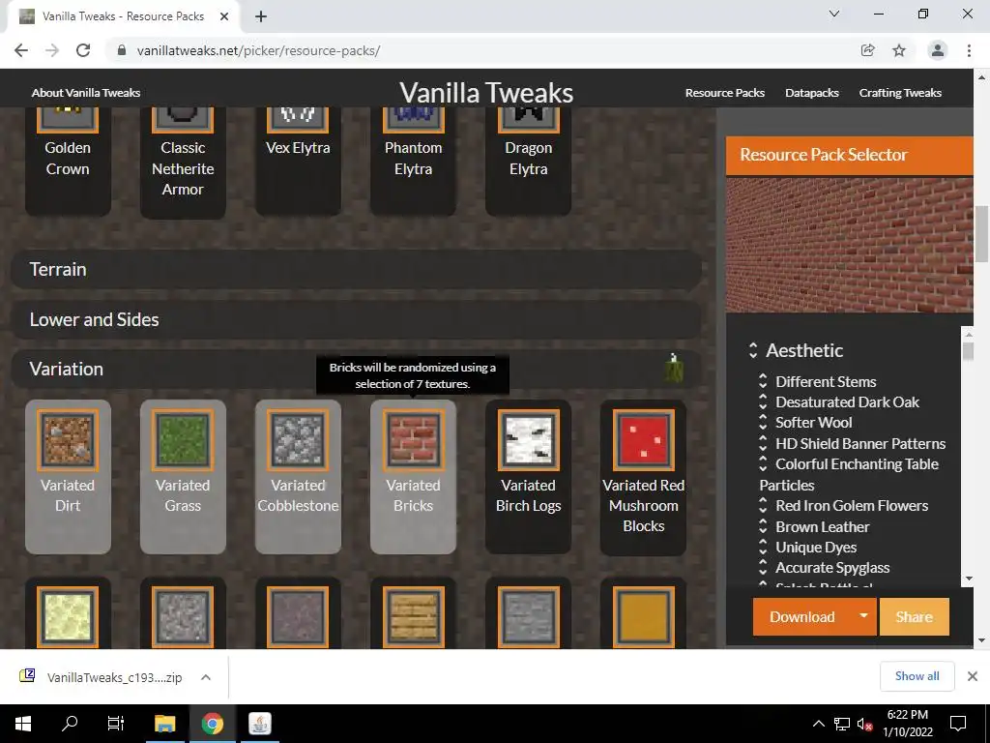
Task: Click the Vanilla Tweaks site title
Action: coord(486,93)
